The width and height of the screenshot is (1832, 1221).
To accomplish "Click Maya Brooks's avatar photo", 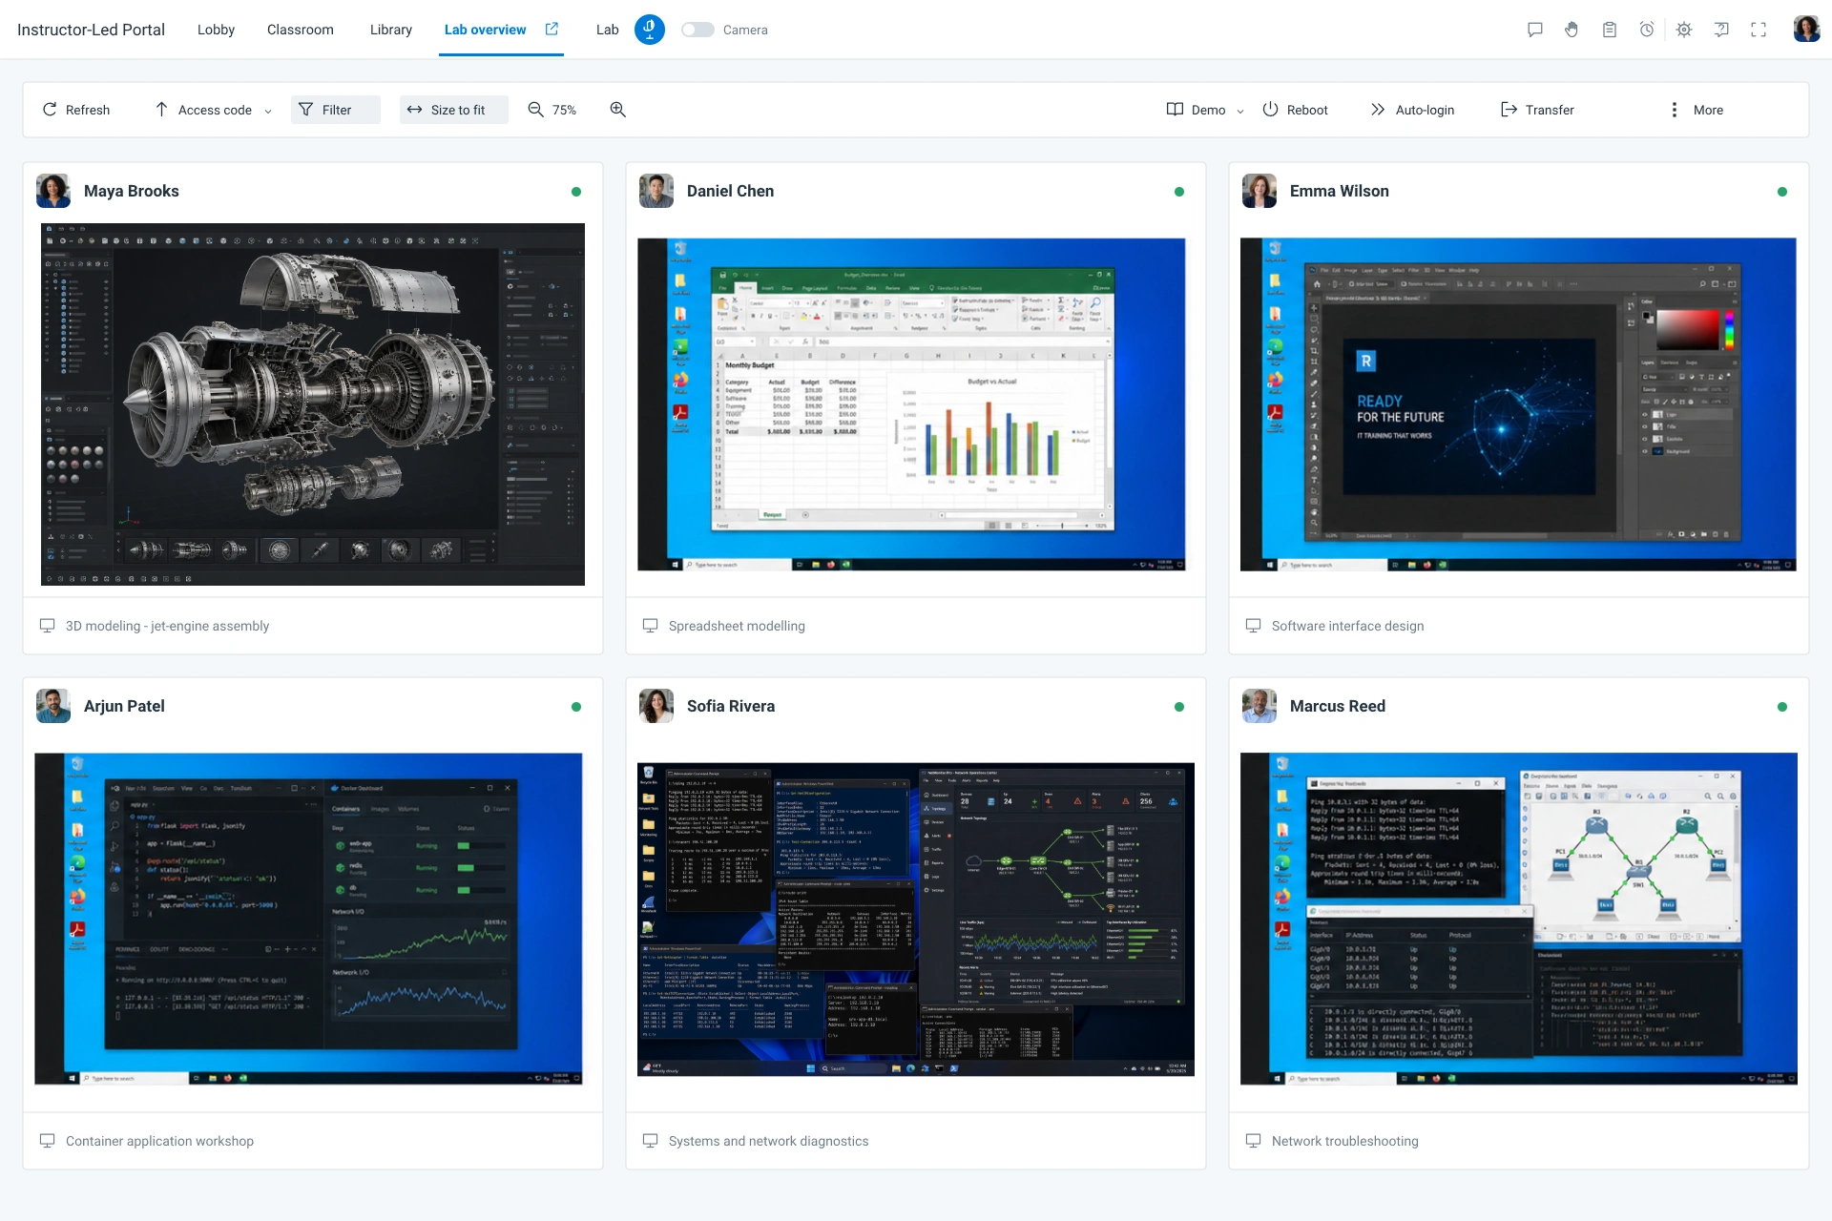I will coord(53,191).
